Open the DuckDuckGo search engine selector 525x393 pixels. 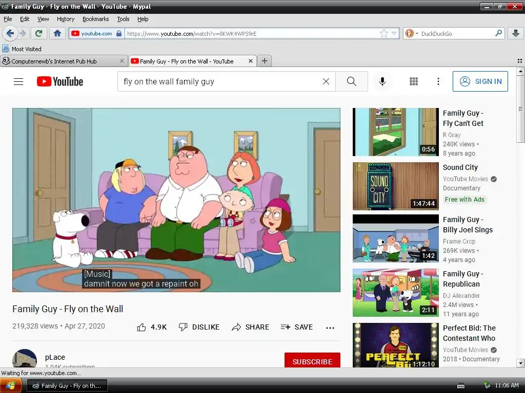pos(412,33)
